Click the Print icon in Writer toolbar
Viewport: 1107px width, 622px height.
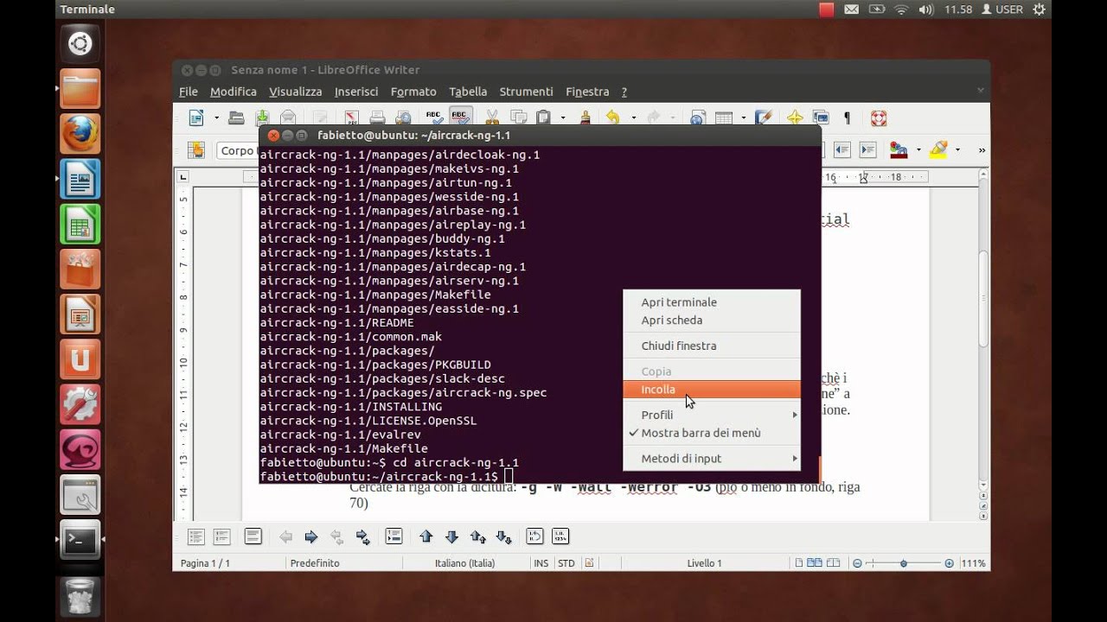pyautogui.click(x=377, y=117)
